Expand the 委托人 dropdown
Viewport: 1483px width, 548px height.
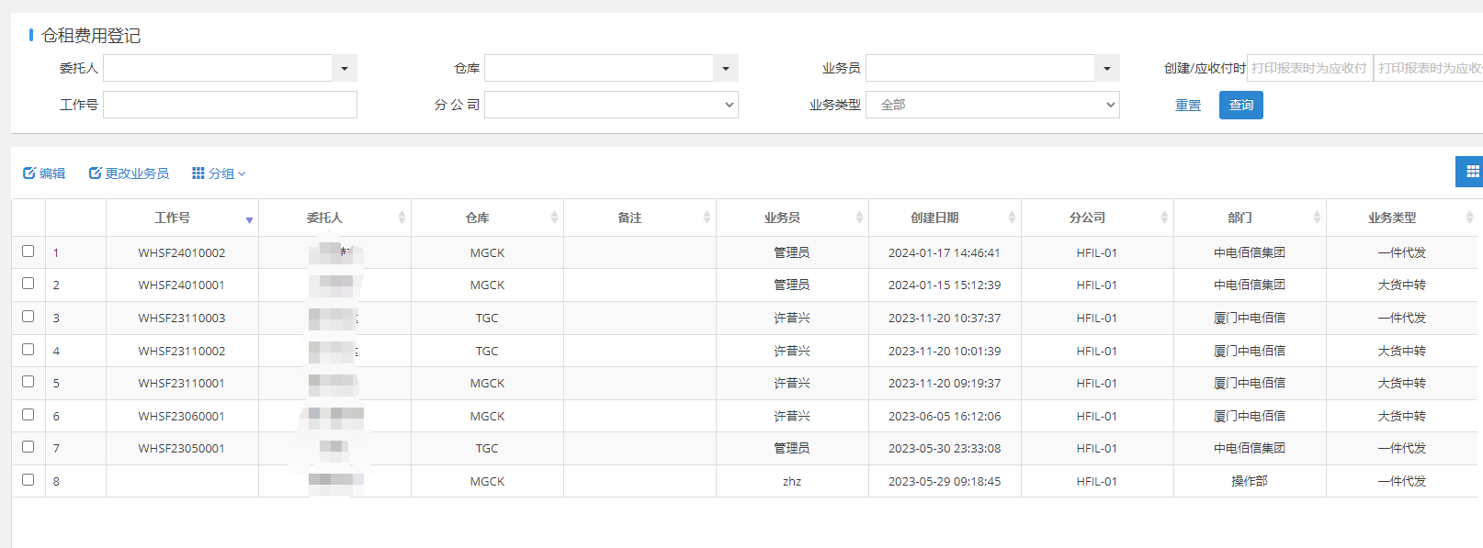coord(345,68)
